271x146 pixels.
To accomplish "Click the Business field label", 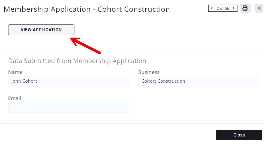I will pyautogui.click(x=149, y=72).
